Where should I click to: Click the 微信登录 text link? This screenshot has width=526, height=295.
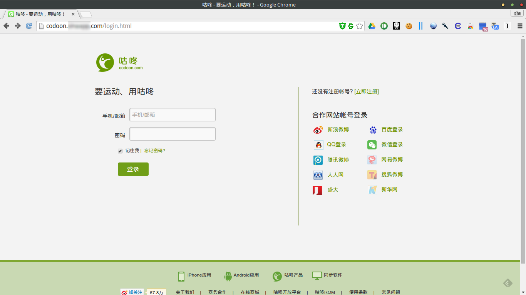(x=392, y=145)
